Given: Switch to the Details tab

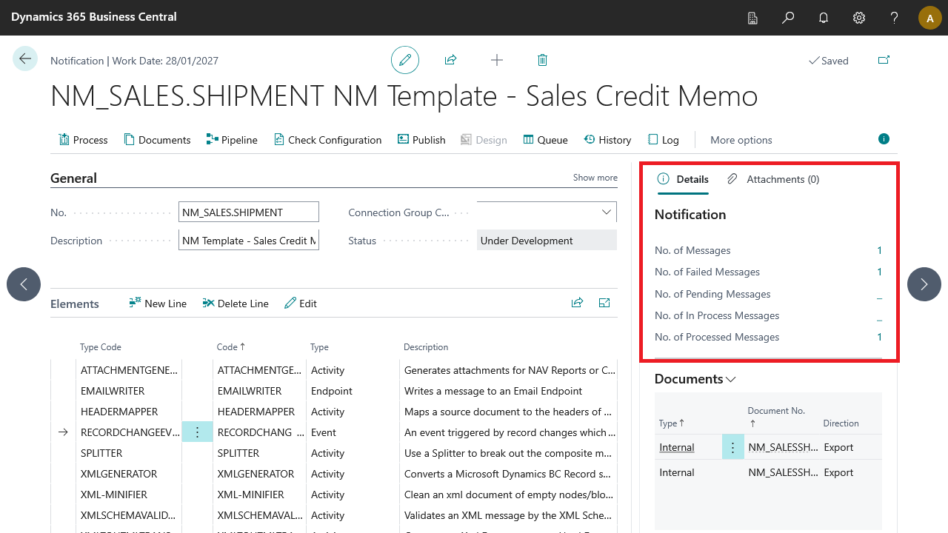Looking at the screenshot, I should (x=683, y=179).
